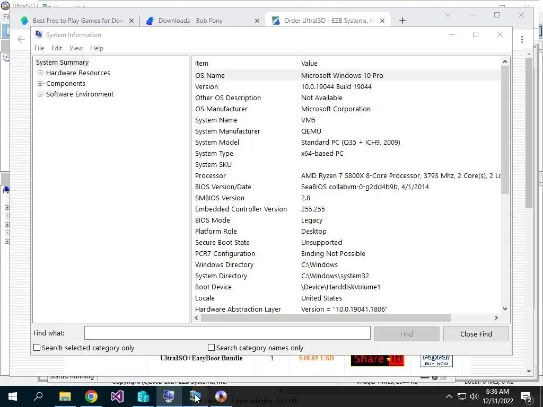Open the volume control tray icon
The image size is (543, 407).
pos(474,396)
